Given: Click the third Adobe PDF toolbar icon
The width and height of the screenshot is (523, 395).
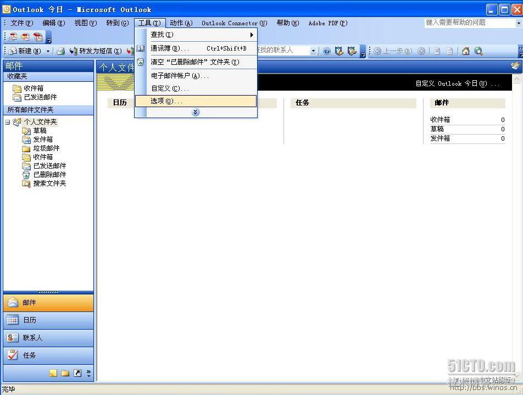Looking at the screenshot, I should tap(38, 37).
